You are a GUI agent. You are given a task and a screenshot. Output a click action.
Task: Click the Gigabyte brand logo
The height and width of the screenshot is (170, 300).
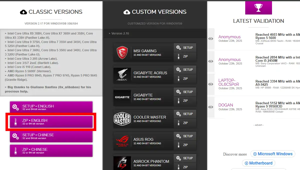click(x=122, y=97)
